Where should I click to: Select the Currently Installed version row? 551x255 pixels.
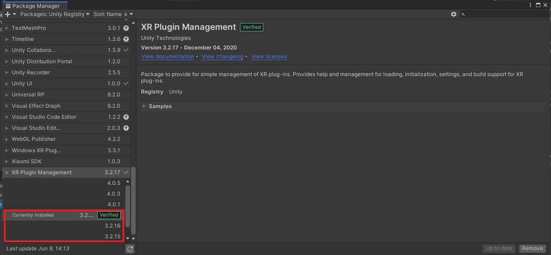(64, 215)
